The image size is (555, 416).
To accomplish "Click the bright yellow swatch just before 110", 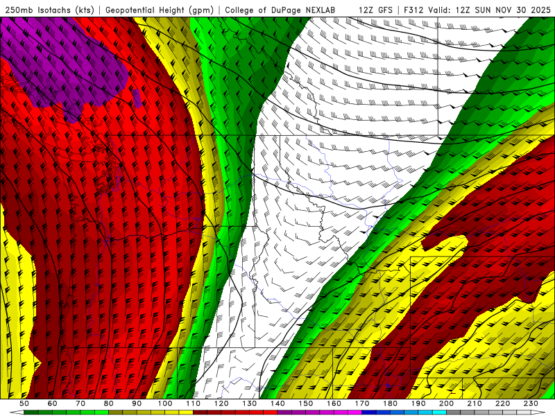I will (x=186, y=413).
